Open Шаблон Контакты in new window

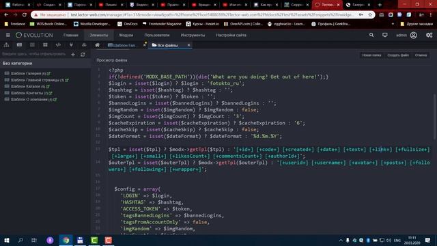point(51,93)
